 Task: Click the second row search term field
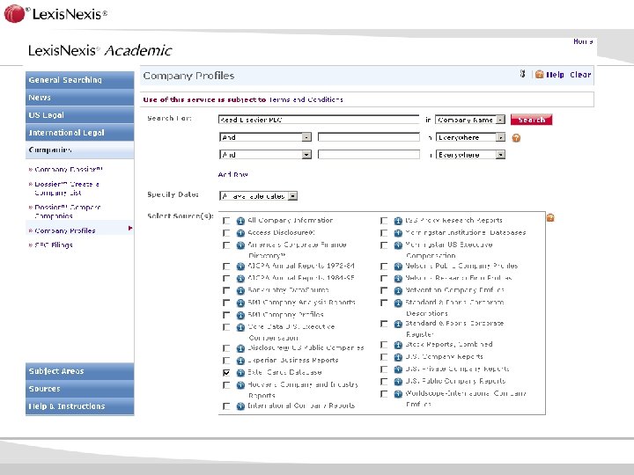click(369, 137)
